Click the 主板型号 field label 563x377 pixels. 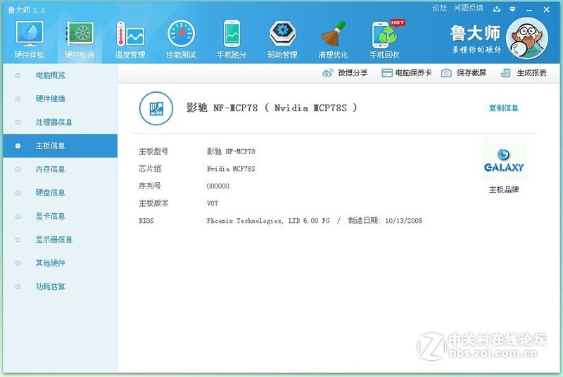(x=153, y=151)
